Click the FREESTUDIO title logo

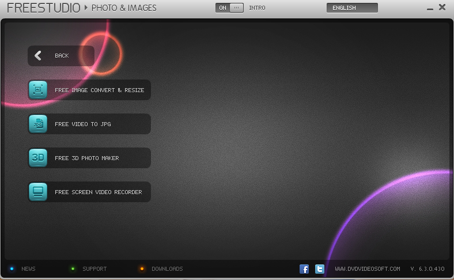[43, 8]
